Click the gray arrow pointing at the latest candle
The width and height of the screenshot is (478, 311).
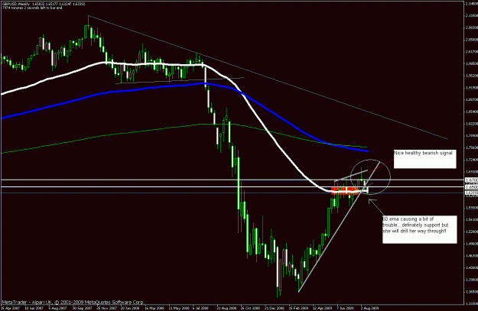[x=376, y=207]
